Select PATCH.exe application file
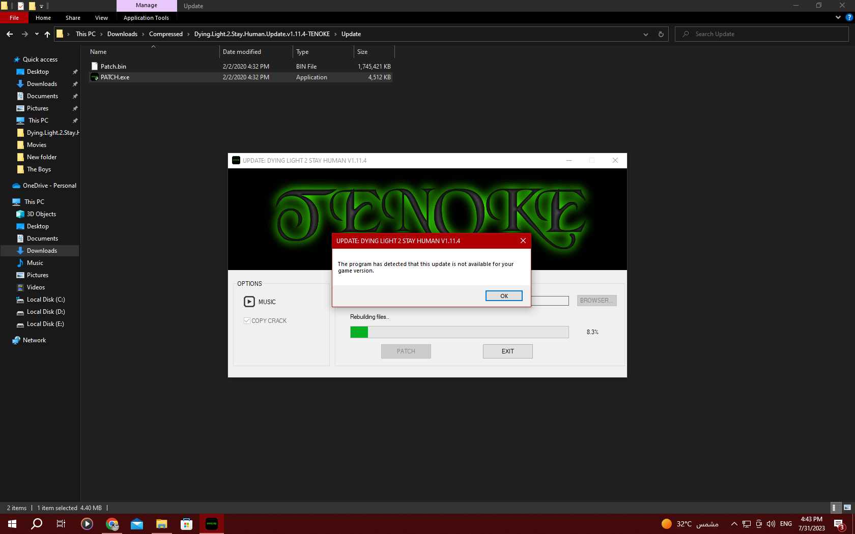Image resolution: width=855 pixels, height=534 pixels. (241, 77)
